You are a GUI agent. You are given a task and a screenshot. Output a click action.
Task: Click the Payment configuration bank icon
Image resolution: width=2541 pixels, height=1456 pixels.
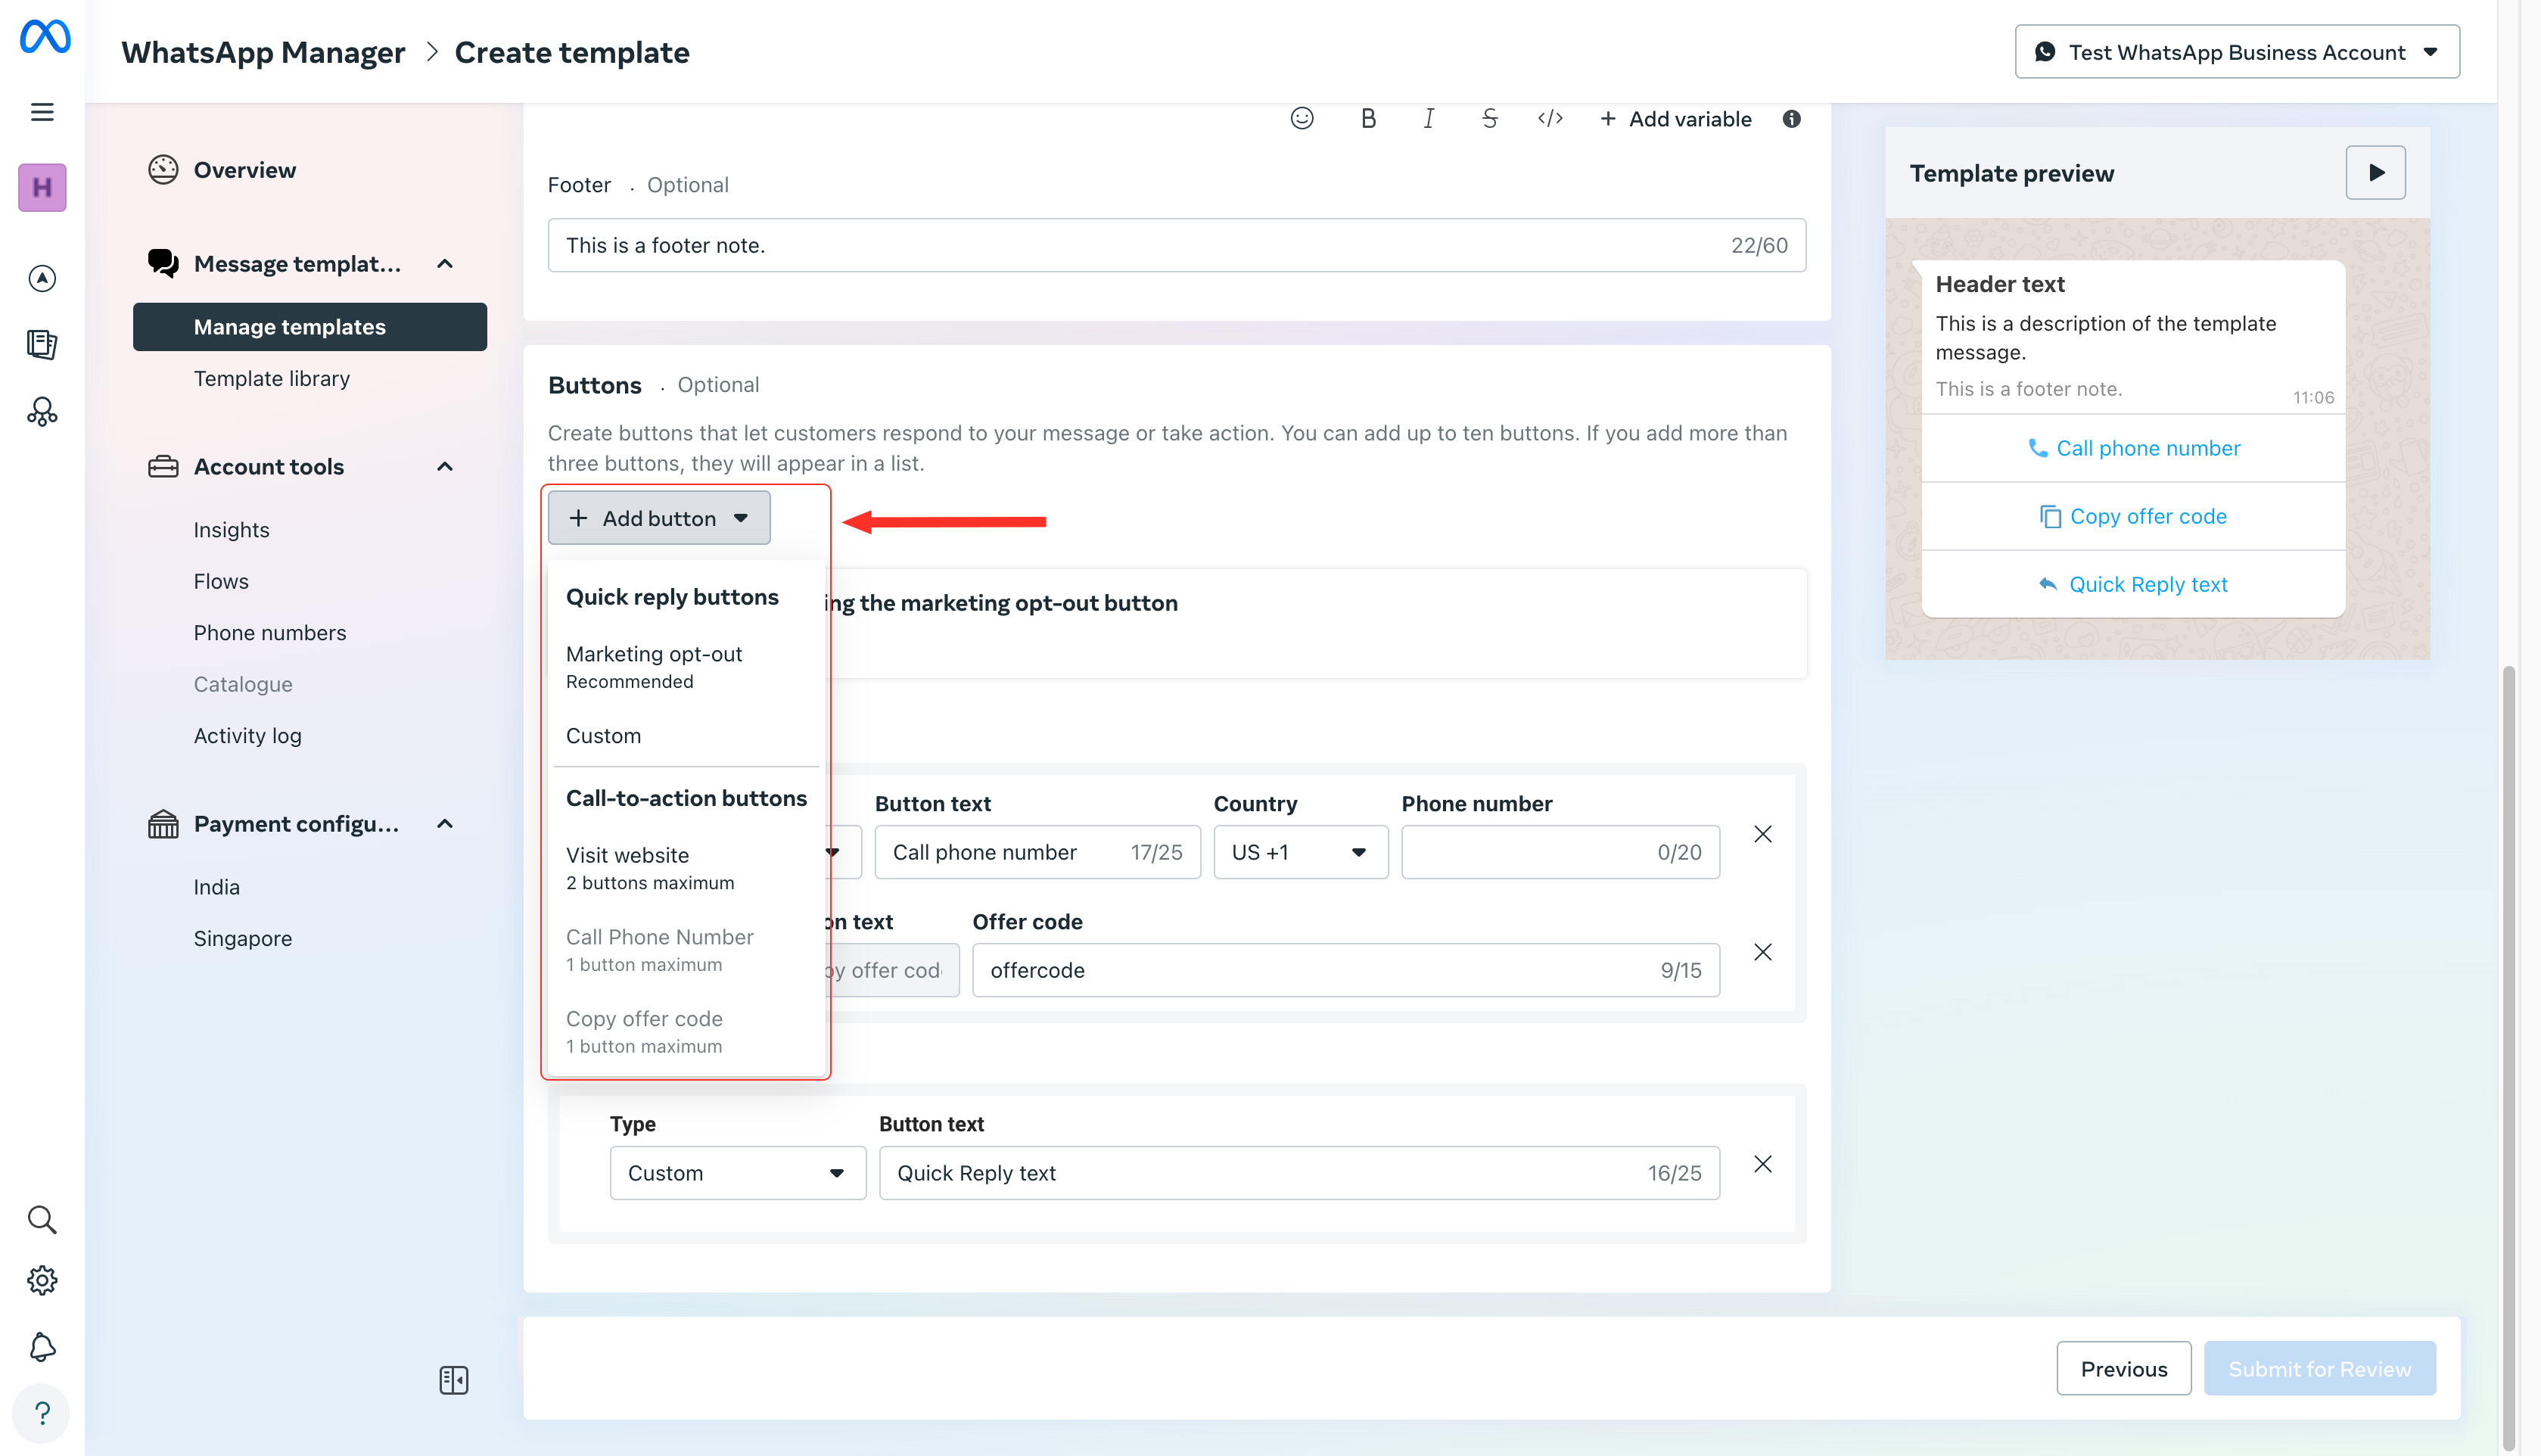pyautogui.click(x=163, y=824)
